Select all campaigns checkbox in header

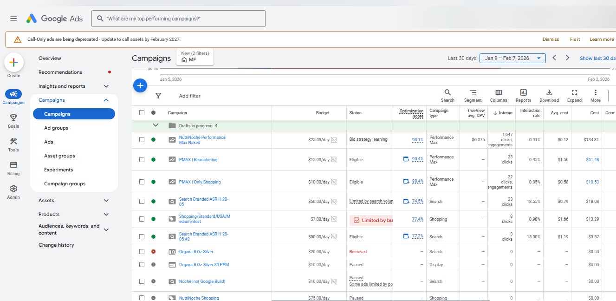(142, 112)
